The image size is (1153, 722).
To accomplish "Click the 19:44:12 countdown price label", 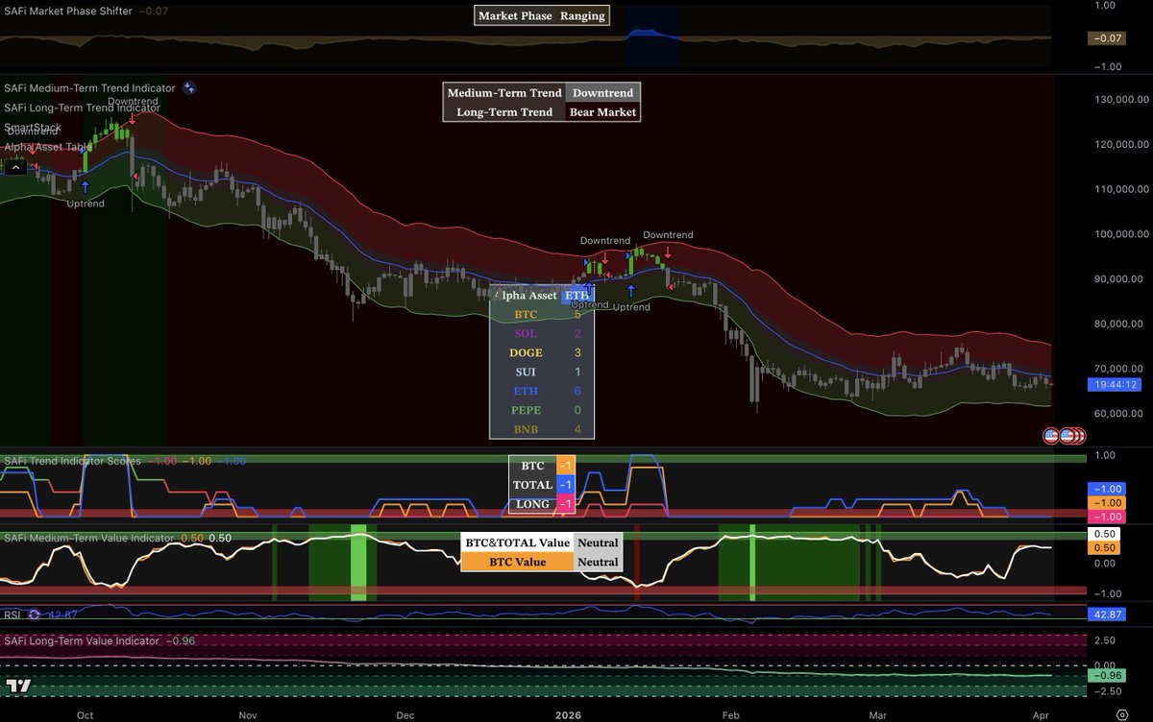I will [1113, 384].
